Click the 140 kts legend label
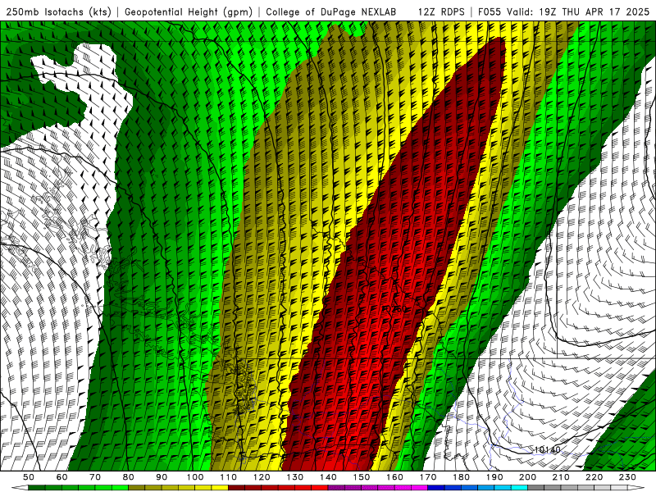The width and height of the screenshot is (656, 492). coord(328,477)
